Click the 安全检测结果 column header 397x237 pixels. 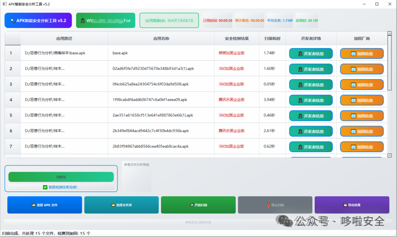click(237, 39)
